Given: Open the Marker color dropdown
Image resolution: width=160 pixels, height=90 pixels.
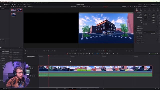Looking at the screenshot, I should [99, 54].
